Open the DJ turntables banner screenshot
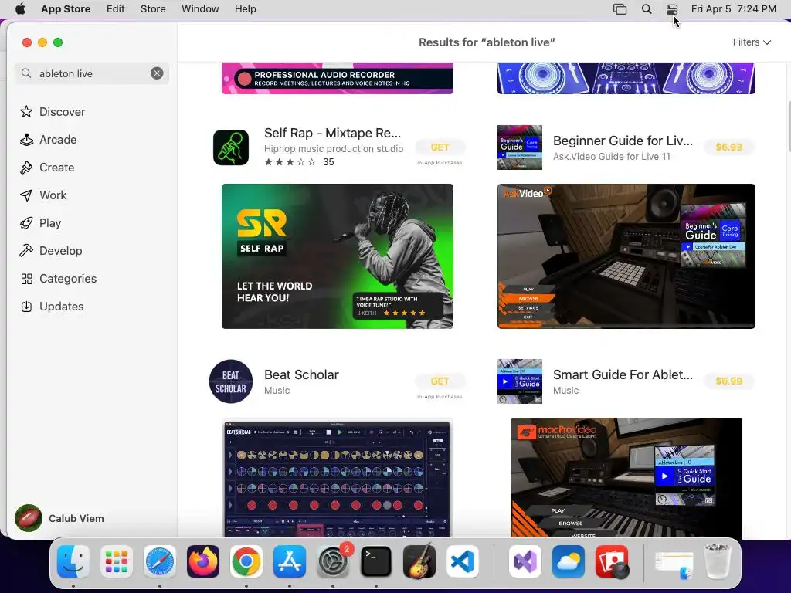 pos(626,78)
